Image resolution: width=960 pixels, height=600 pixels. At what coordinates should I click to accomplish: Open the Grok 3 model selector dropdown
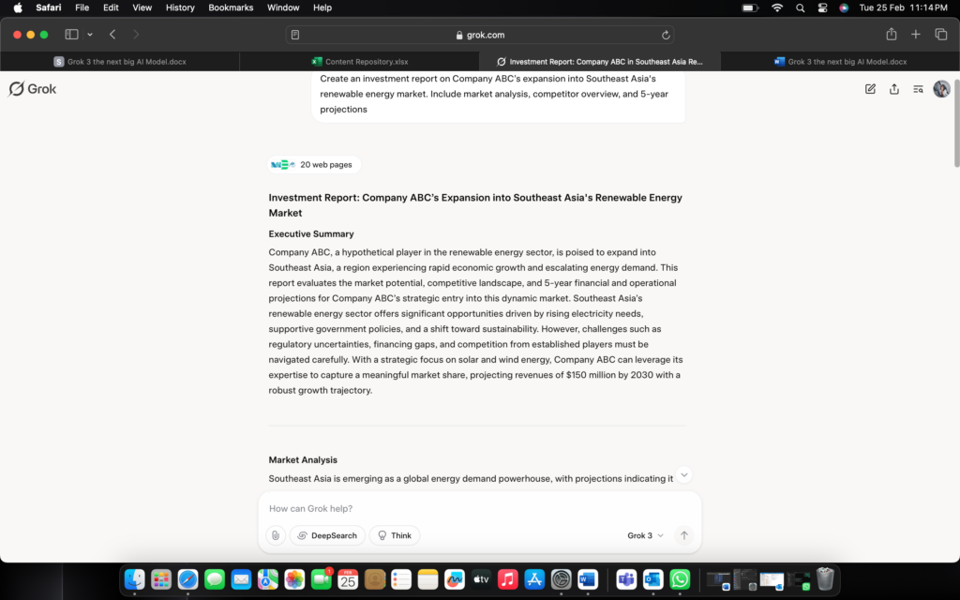[645, 535]
